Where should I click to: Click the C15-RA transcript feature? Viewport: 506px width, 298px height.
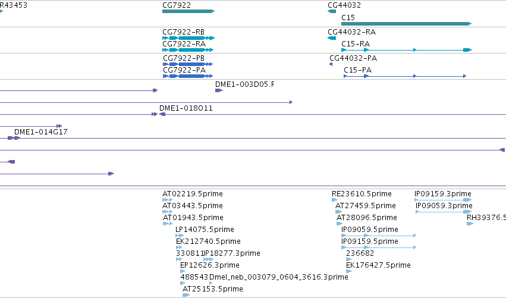tap(406, 50)
